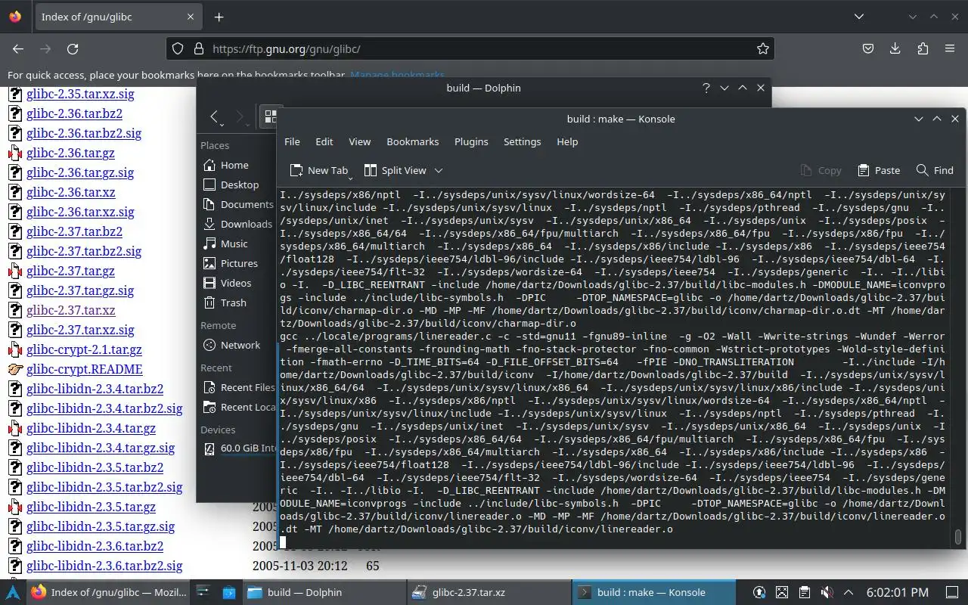Open the Firefox extensions puzzle icon

pyautogui.click(x=923, y=48)
